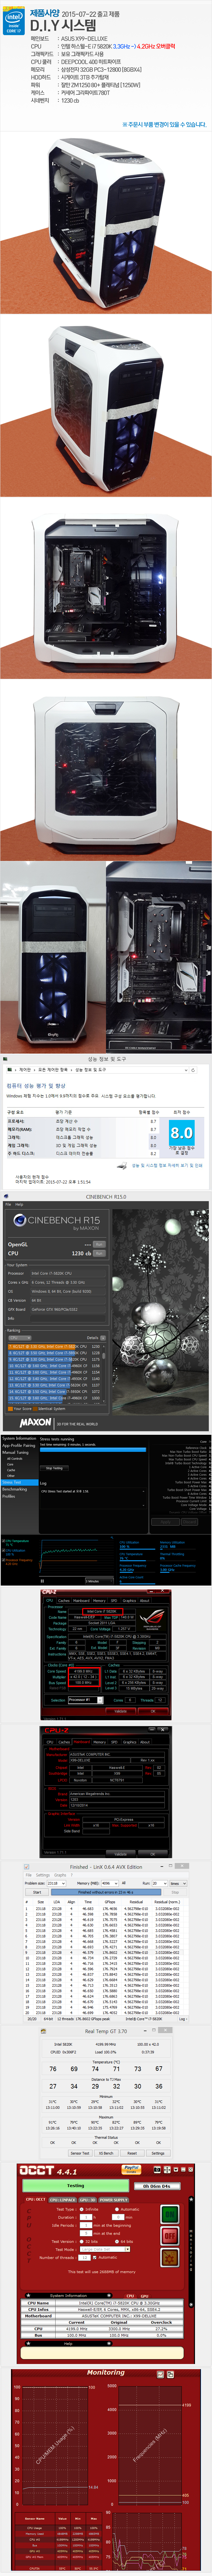
Task: Open System Information in Intel XTU sidebar
Action: (19, 1438)
